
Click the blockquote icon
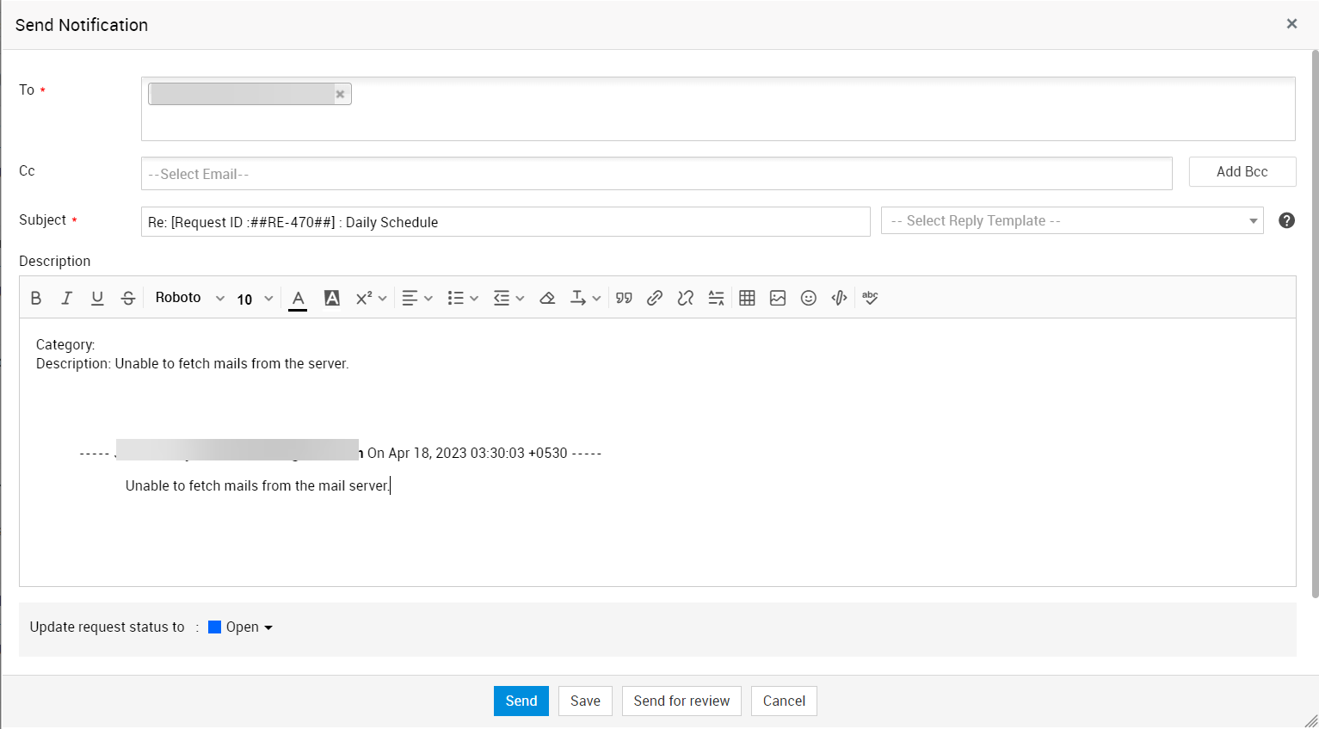pos(624,298)
